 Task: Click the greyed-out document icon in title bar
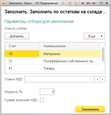(x=63, y=3)
